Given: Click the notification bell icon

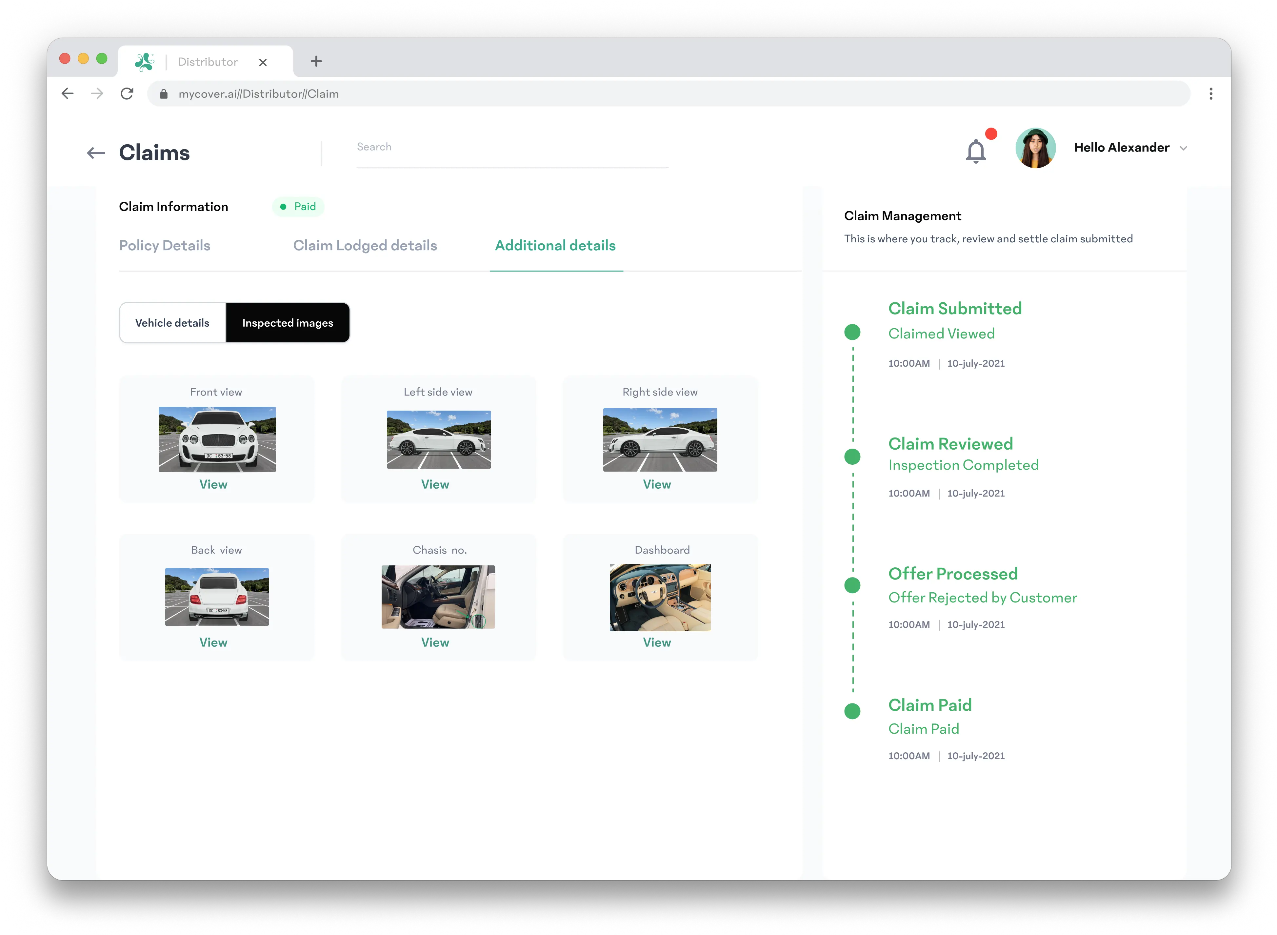Looking at the screenshot, I should point(975,151).
